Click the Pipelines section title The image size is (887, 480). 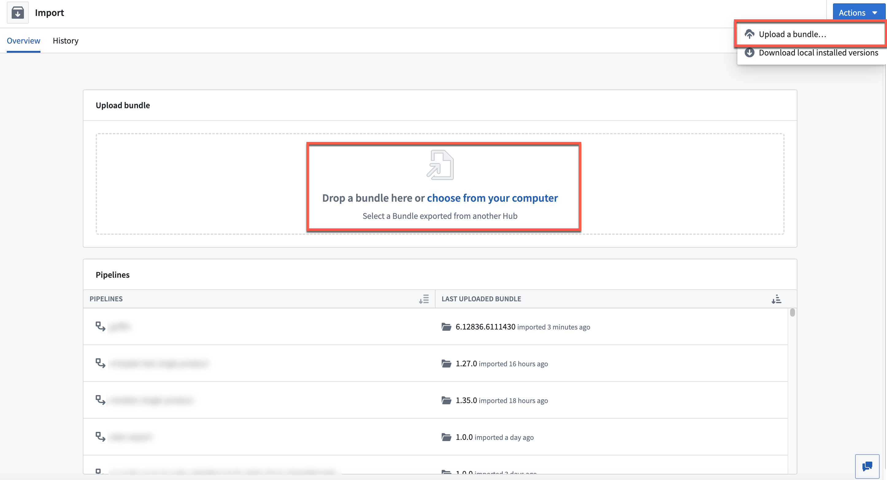coord(113,275)
